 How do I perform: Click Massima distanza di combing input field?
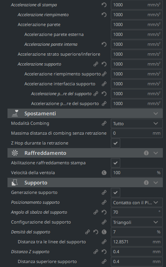tap(137, 133)
